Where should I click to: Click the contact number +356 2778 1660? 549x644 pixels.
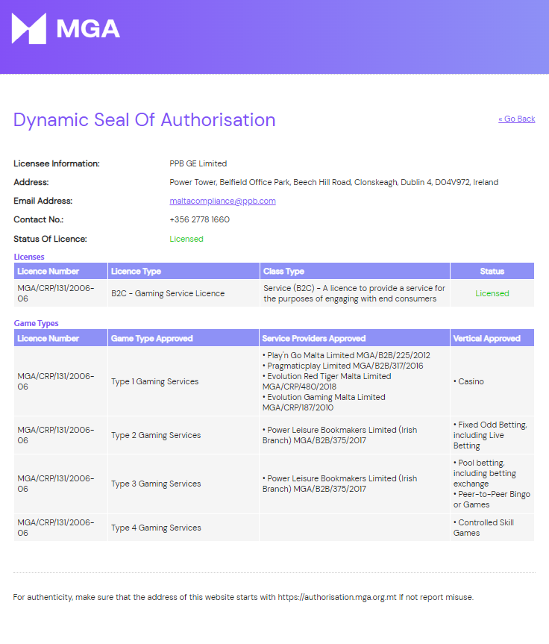pos(200,219)
